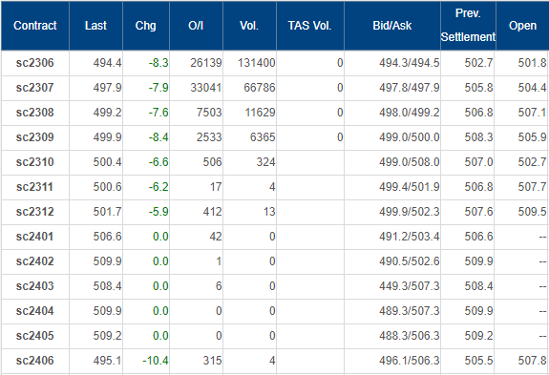The height and width of the screenshot is (375, 549).
Task: Select contract sc2404
Action: [x=35, y=311]
